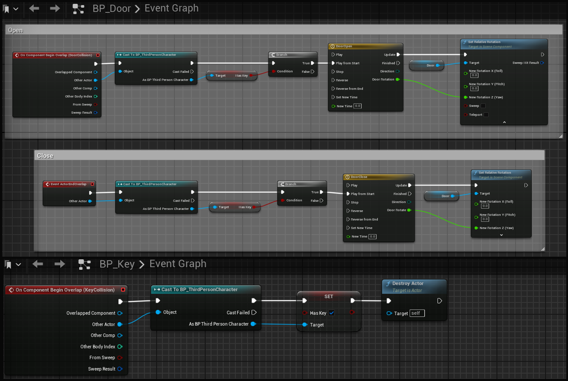
Task: Collapse the Set Relative Rotation node in the Open comment
Action: tap(504, 122)
